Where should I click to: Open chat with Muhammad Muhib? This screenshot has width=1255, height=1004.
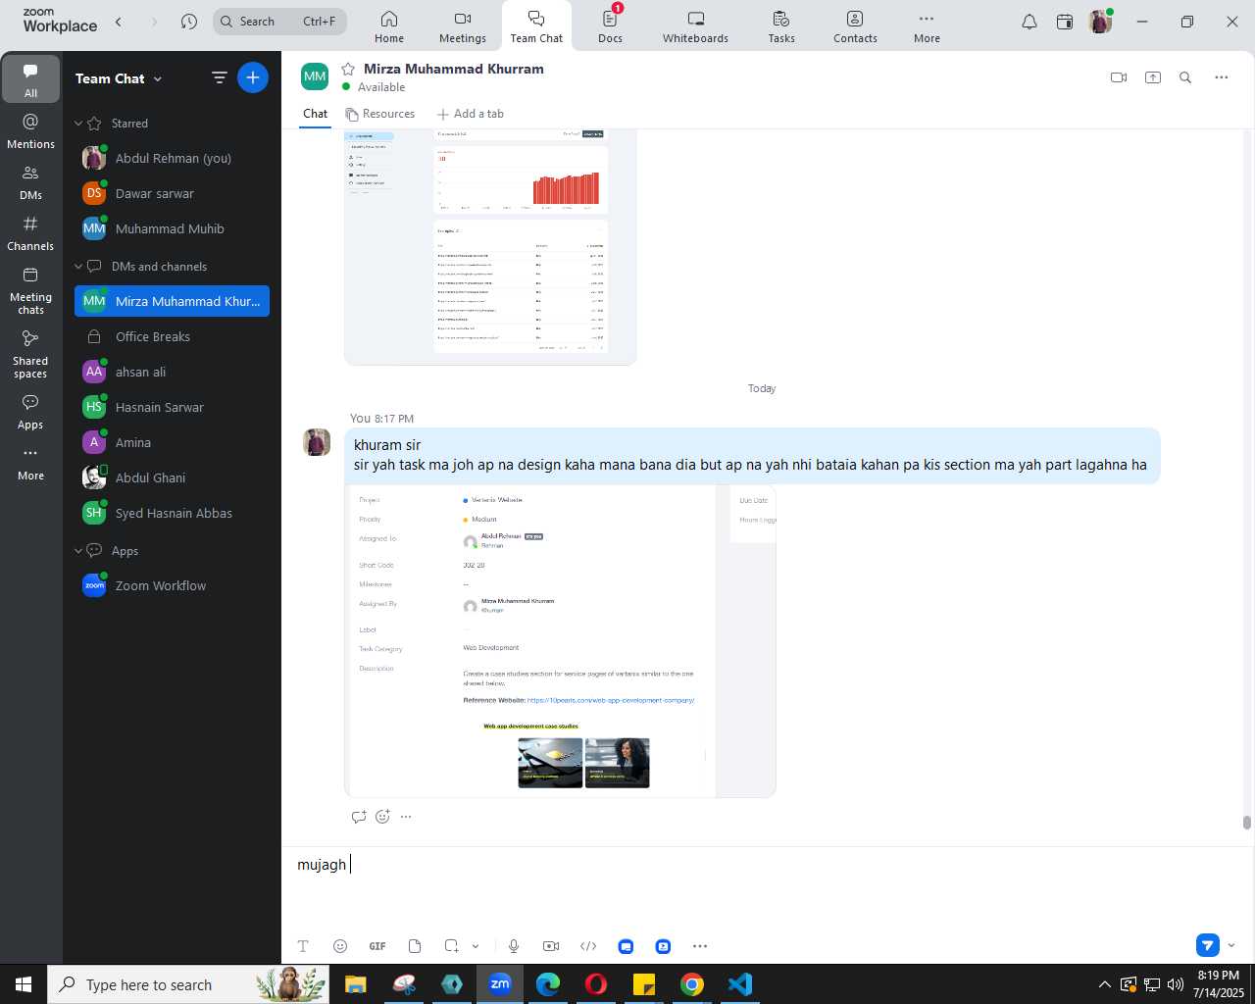pos(172,228)
